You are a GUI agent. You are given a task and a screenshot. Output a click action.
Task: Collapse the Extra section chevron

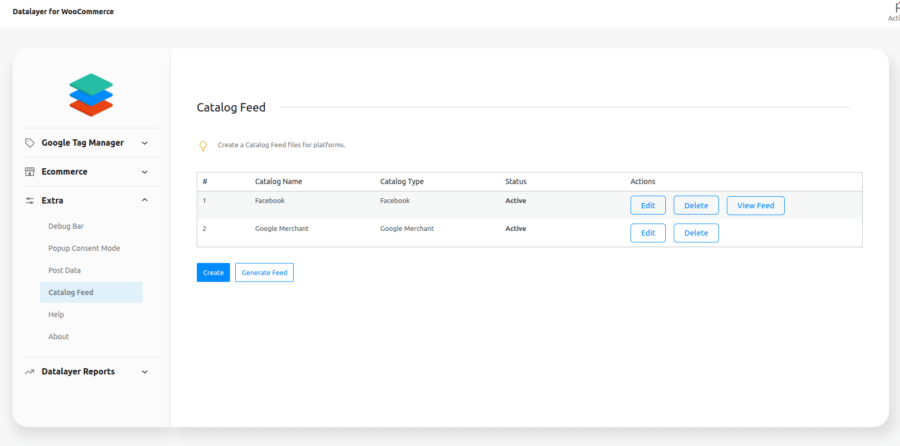(145, 200)
